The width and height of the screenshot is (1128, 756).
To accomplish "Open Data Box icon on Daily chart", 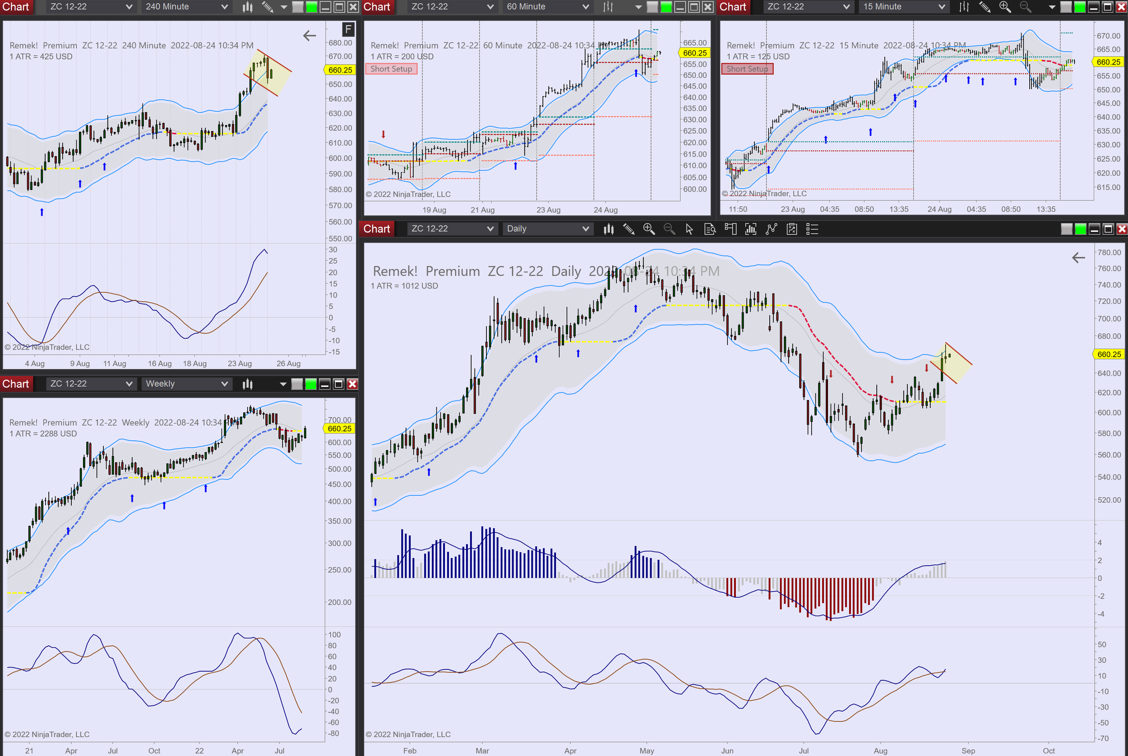I will point(710,229).
